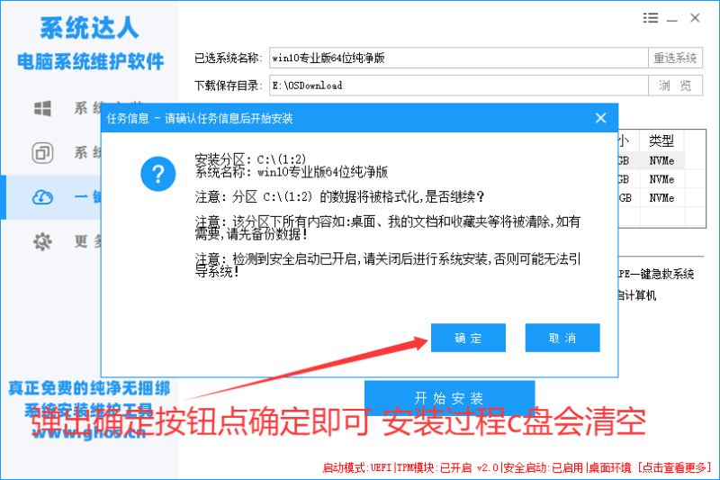Close the 任务信息 dialog with the X

pyautogui.click(x=600, y=118)
